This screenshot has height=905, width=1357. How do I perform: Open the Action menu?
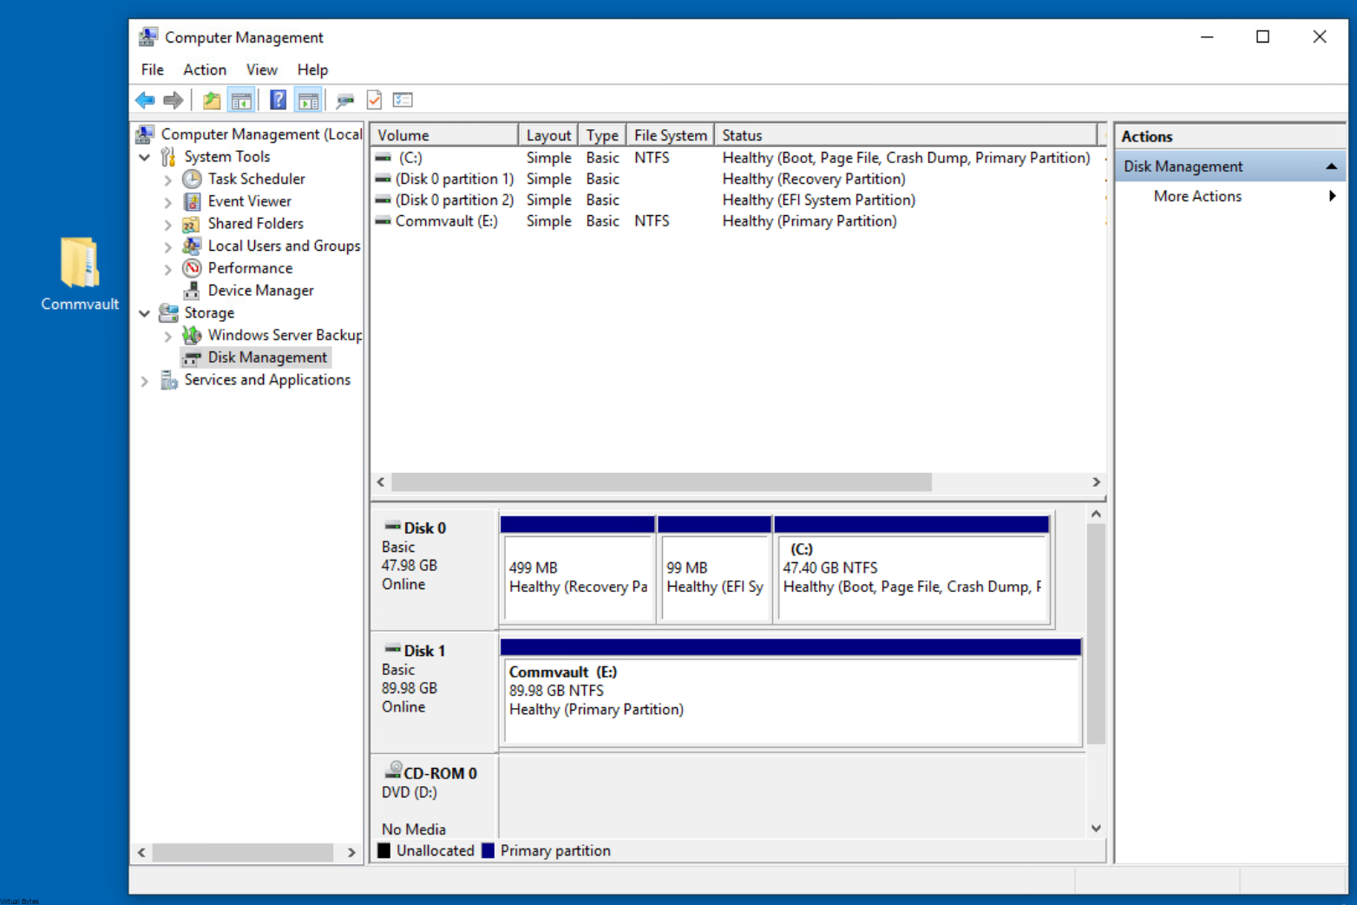click(x=205, y=69)
